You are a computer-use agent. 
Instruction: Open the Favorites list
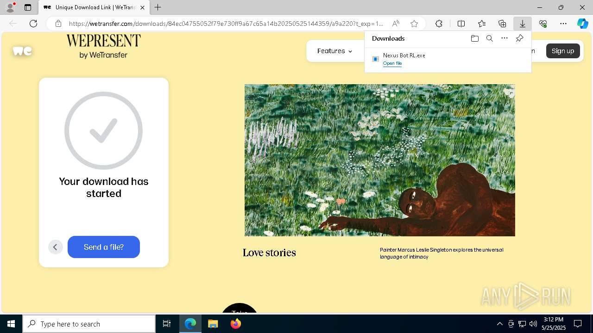click(482, 24)
